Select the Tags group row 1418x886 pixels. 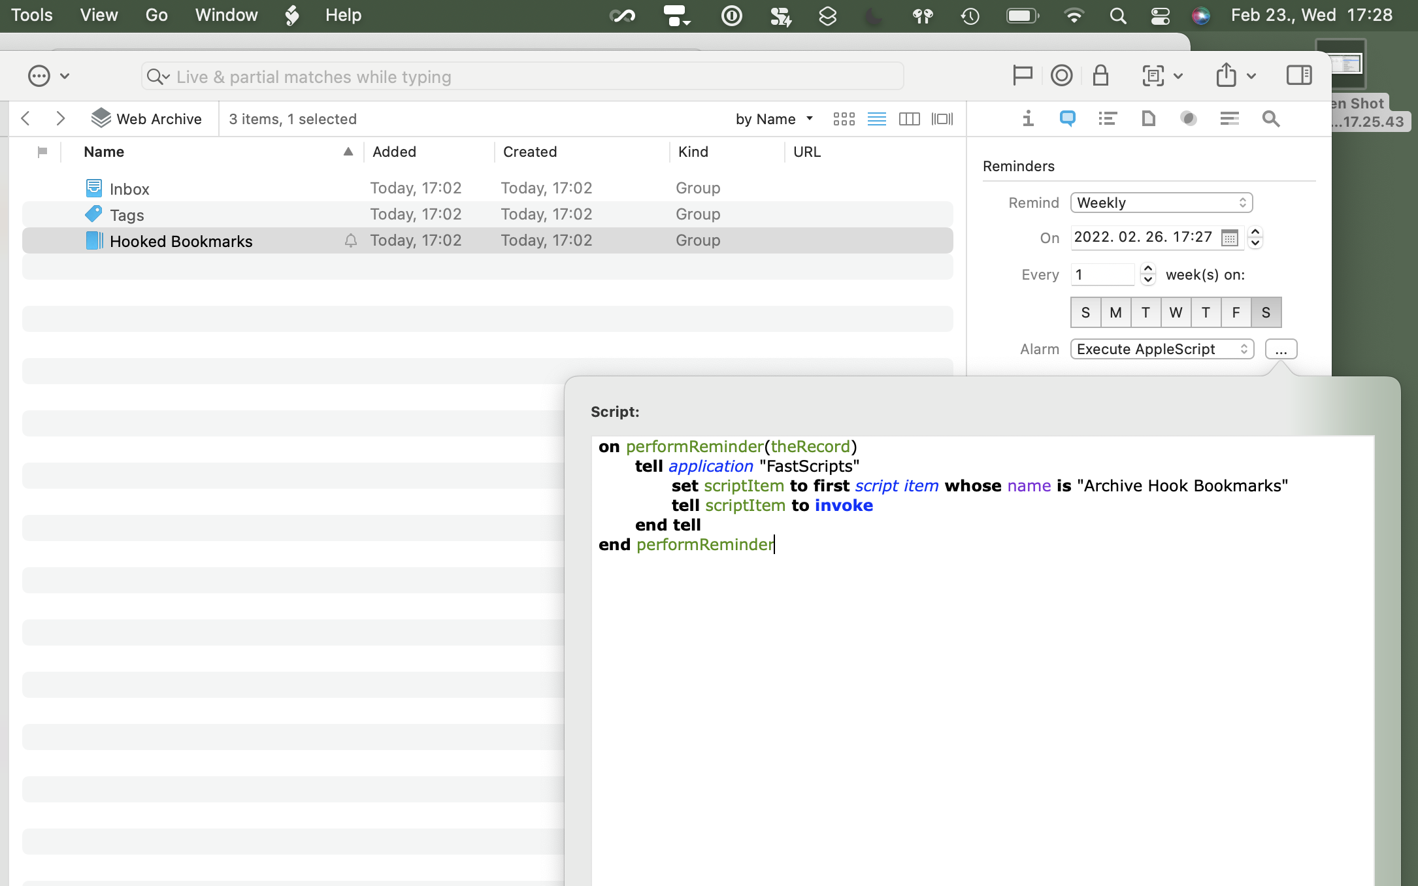(x=487, y=214)
